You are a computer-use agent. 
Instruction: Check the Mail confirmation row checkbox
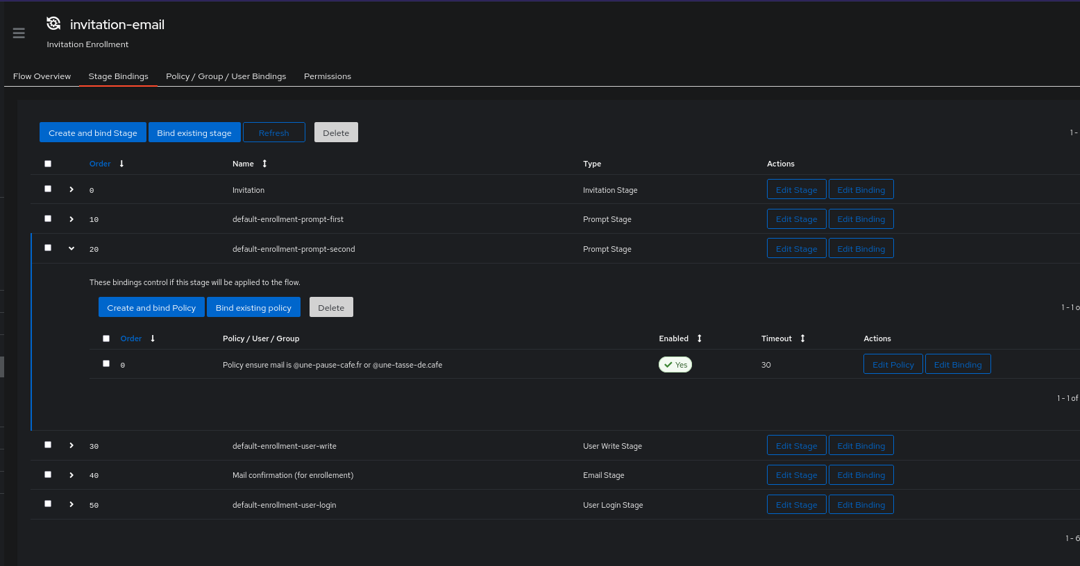point(48,474)
